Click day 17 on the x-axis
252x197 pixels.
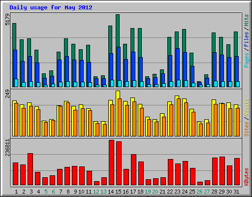(x=133, y=192)
